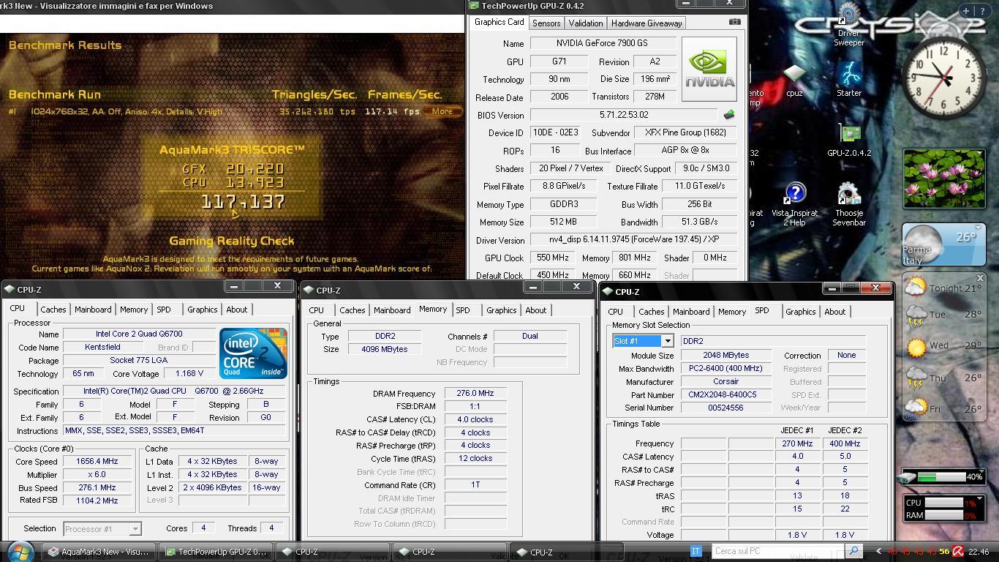Open Caches tab in CPU-Z processor window
The height and width of the screenshot is (562, 999).
[53, 310]
